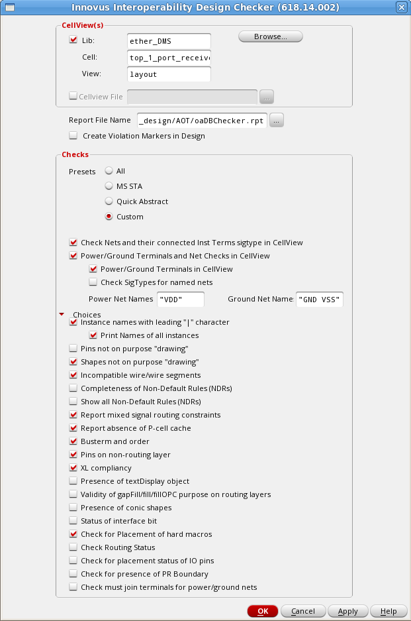Open Help for the checker
The width and height of the screenshot is (411, 621).
point(388,611)
